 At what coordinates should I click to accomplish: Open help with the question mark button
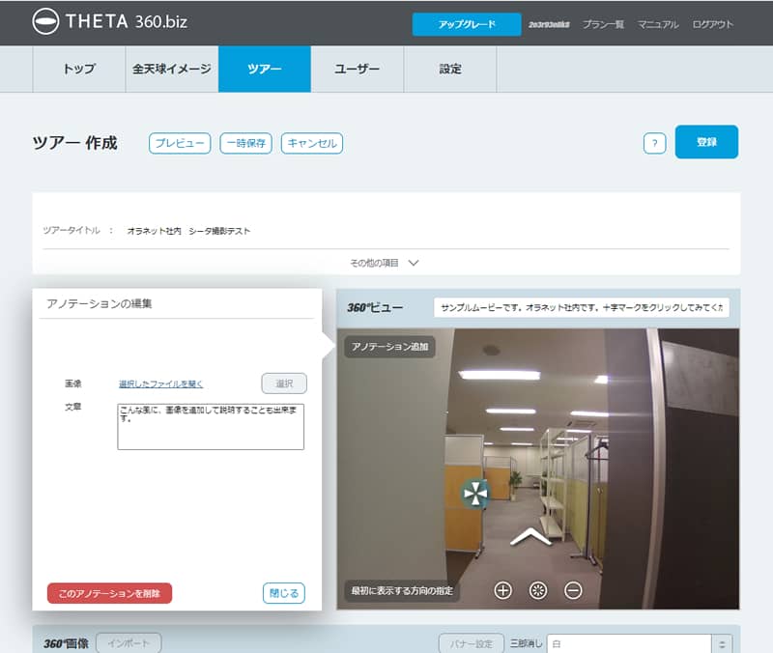click(654, 143)
